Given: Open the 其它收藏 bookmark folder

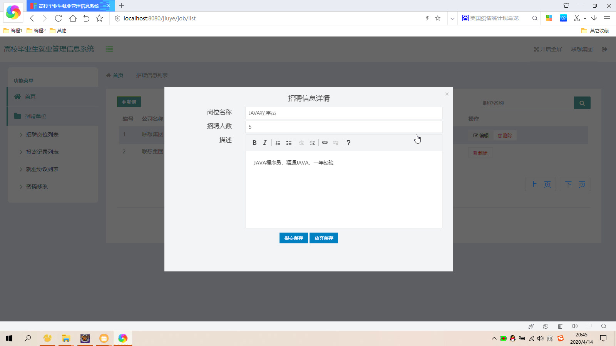Looking at the screenshot, I should pyautogui.click(x=595, y=30).
